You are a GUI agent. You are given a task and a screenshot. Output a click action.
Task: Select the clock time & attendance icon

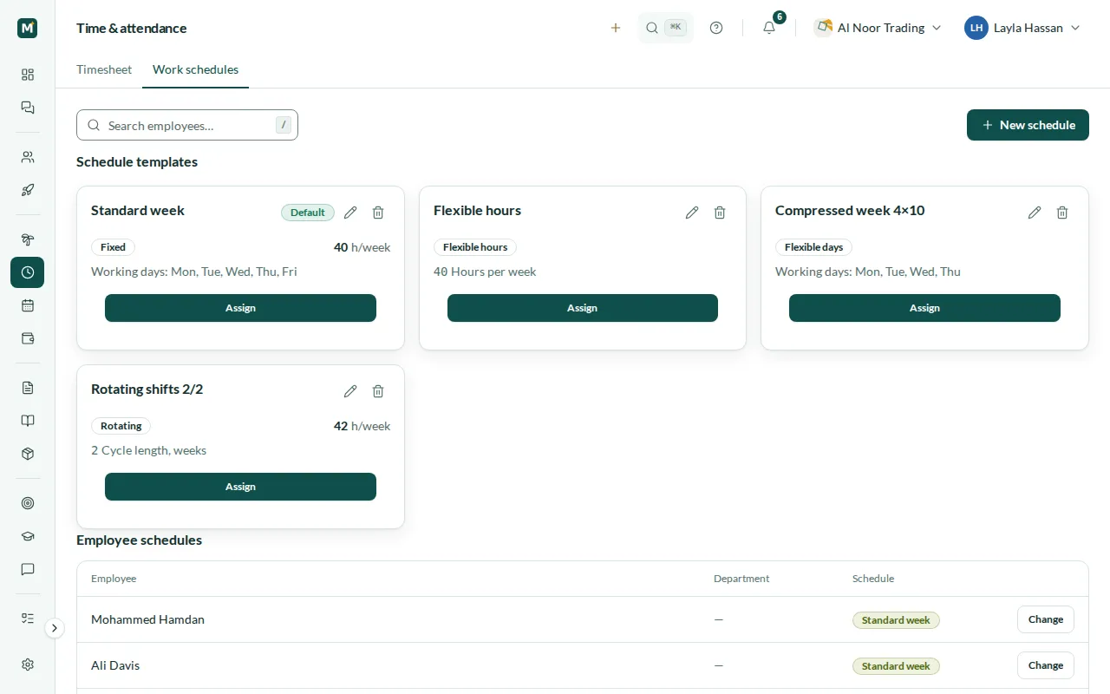28,272
